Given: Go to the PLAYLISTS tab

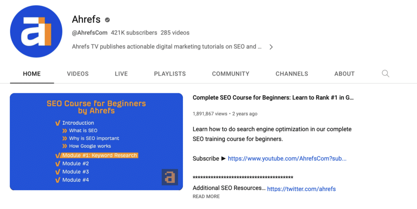Looking at the screenshot, I should point(170,74).
